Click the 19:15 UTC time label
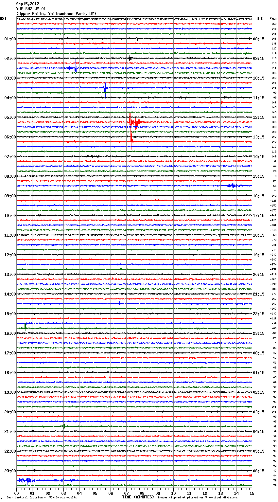Viewport: 278px width, 502px height. [259, 255]
